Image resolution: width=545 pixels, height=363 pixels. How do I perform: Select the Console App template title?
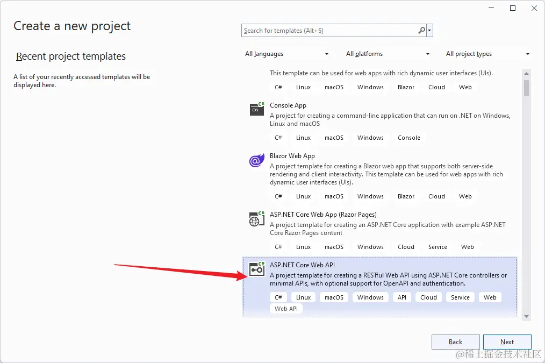pos(288,105)
